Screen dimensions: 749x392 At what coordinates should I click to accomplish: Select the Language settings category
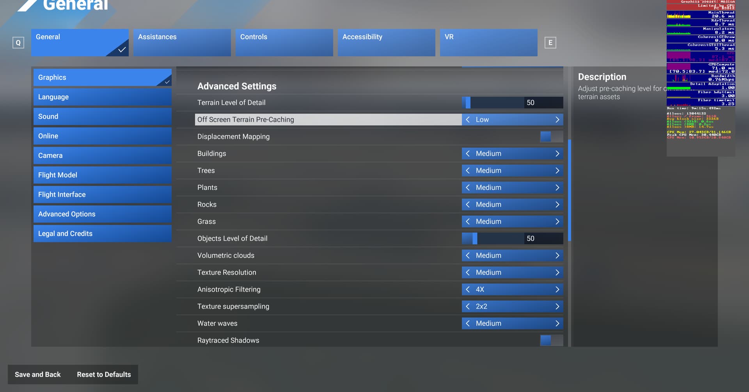click(x=103, y=97)
